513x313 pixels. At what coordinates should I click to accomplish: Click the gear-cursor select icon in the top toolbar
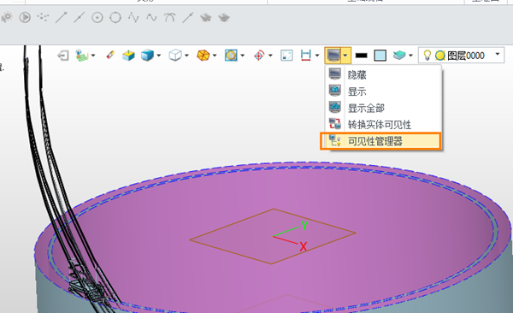(7, 17)
